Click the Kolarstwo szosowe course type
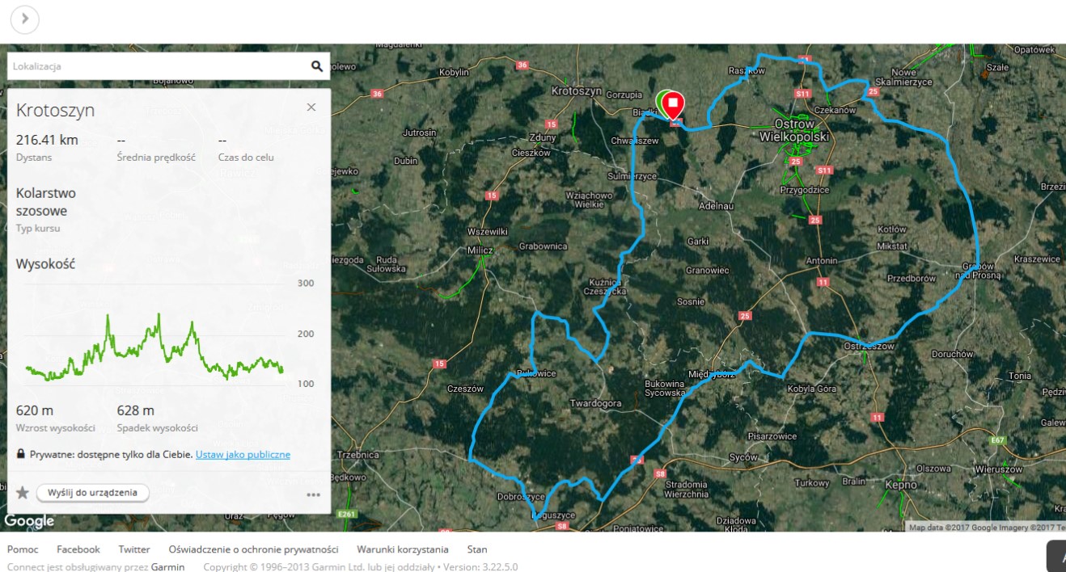 [46, 202]
